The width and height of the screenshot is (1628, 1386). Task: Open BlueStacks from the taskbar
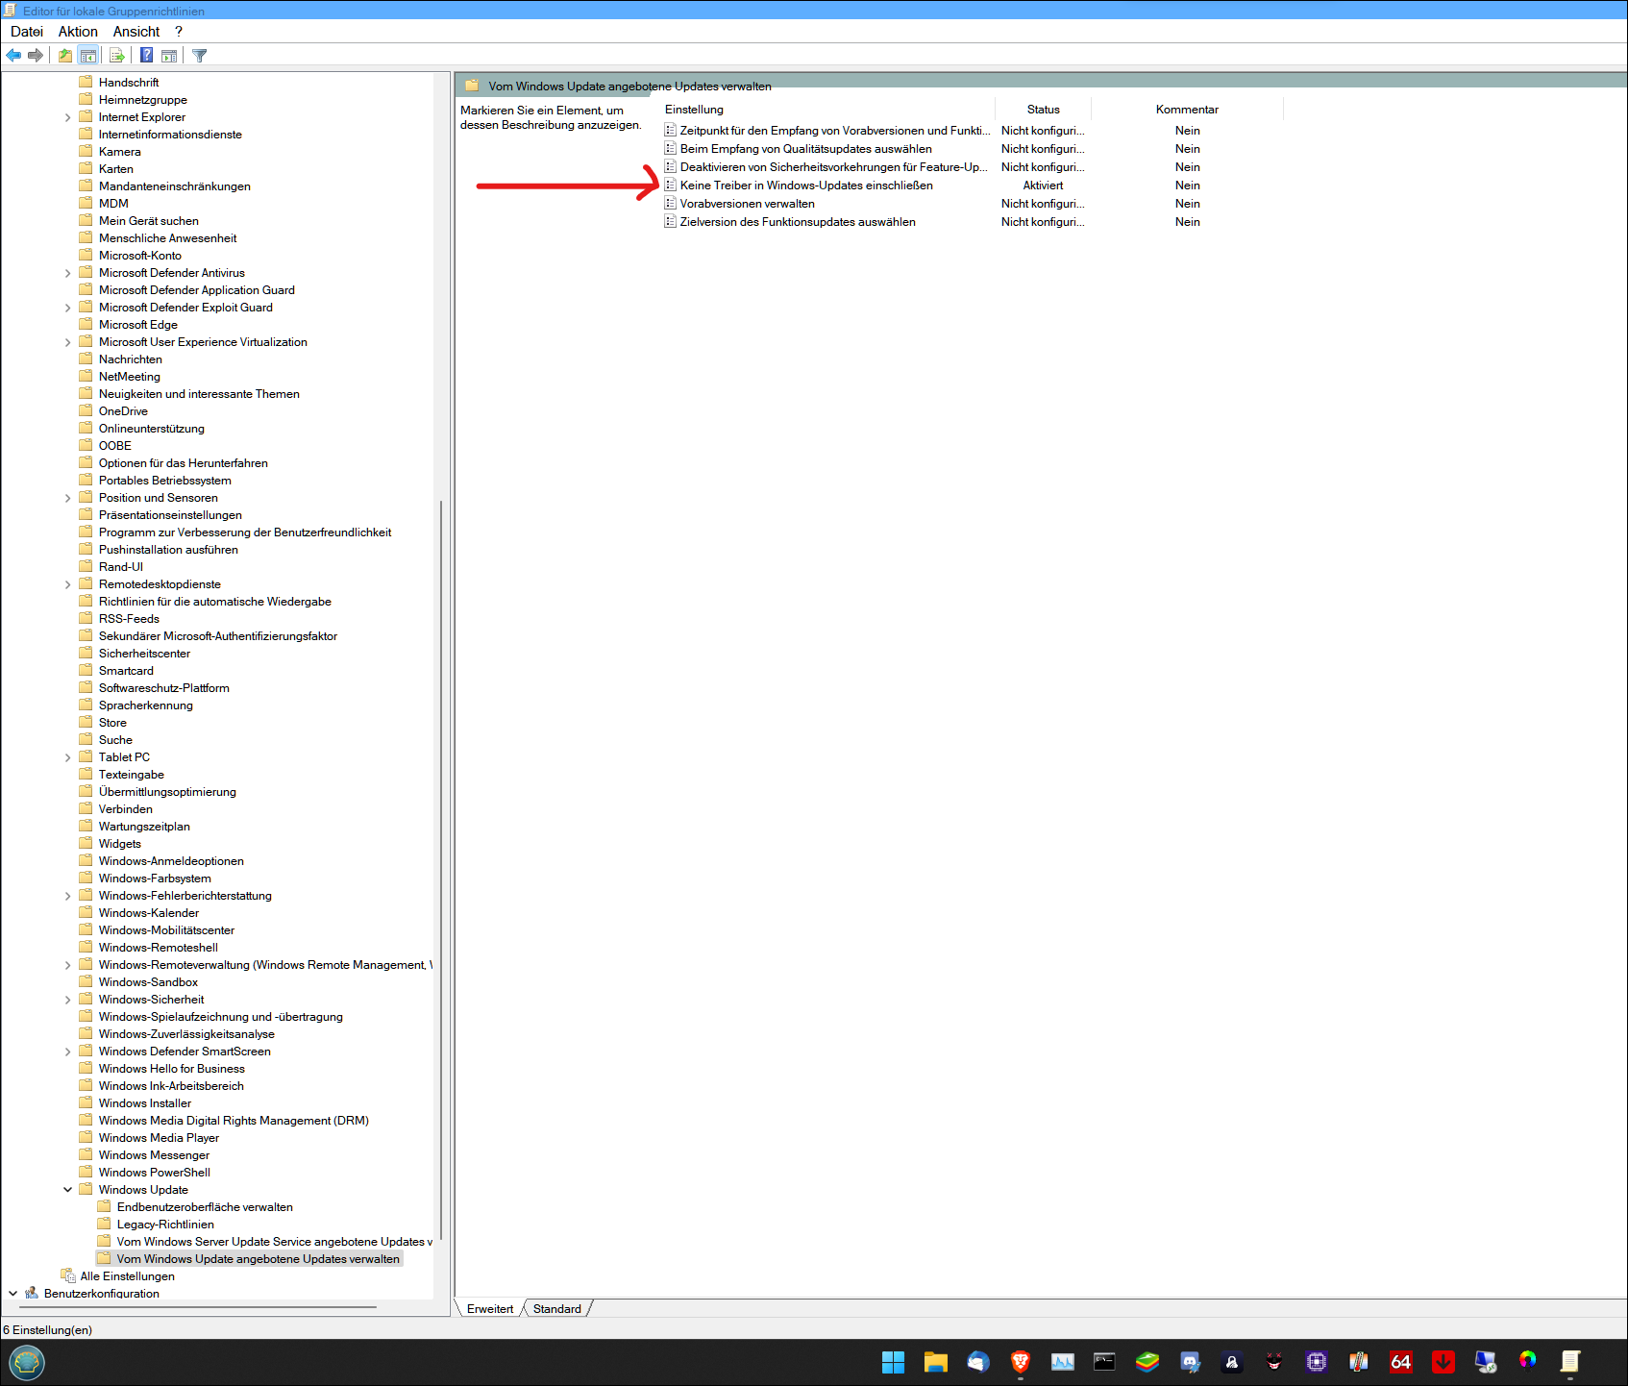tap(1147, 1362)
